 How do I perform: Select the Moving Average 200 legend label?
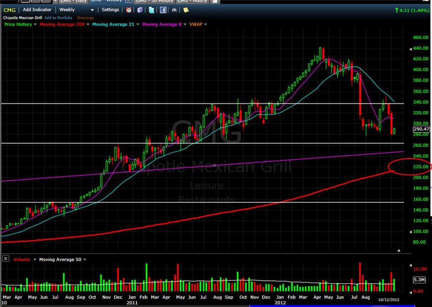[x=62, y=24]
